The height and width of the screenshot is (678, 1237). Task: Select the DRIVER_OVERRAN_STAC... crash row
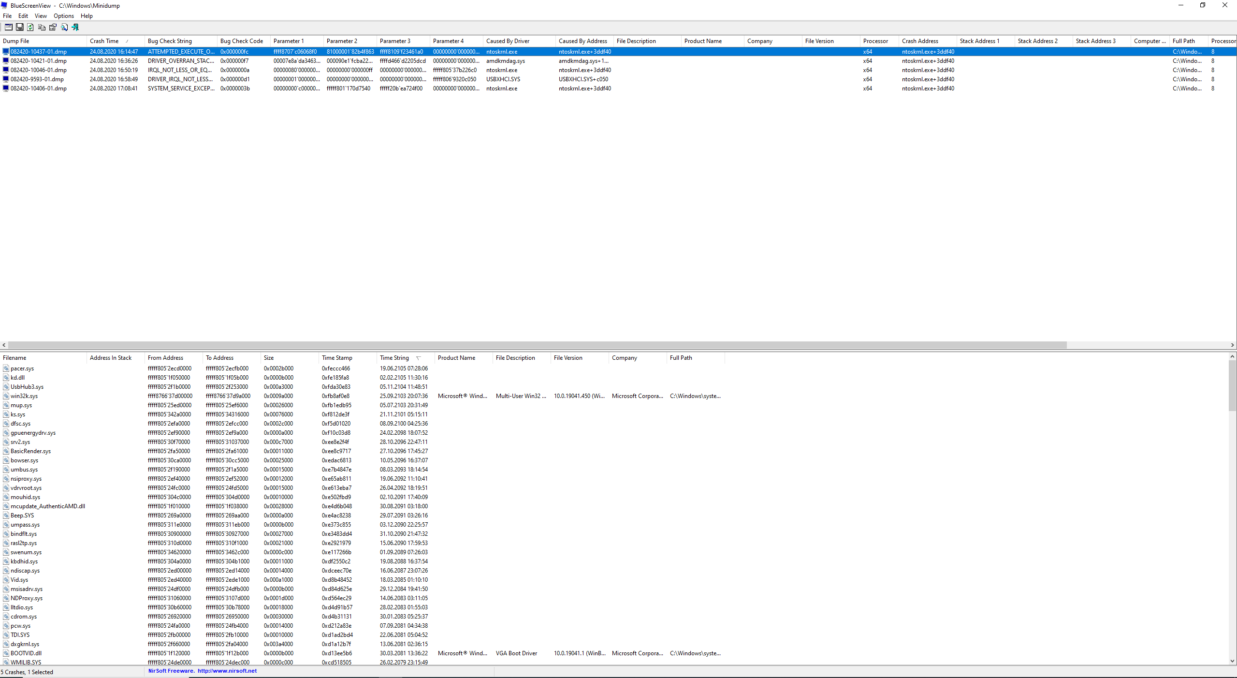(x=618, y=60)
